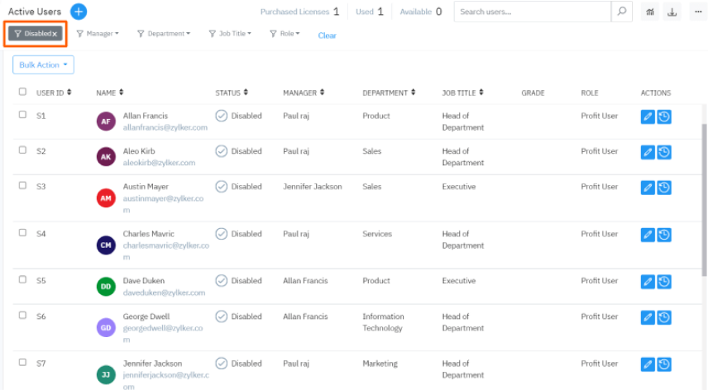708x390 pixels.
Task: Click the DD avatar of Dave Duken
Action: [106, 286]
